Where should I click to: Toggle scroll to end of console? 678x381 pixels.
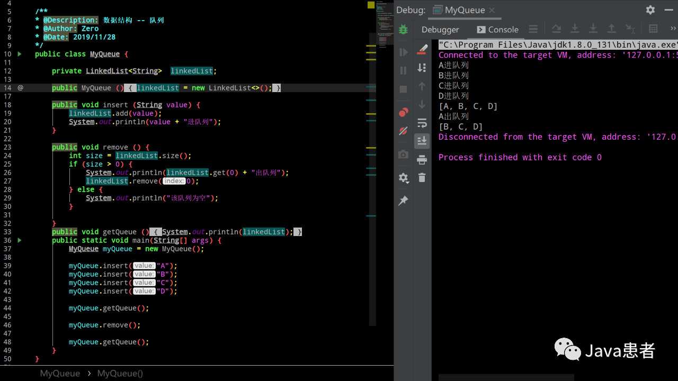pos(422,141)
